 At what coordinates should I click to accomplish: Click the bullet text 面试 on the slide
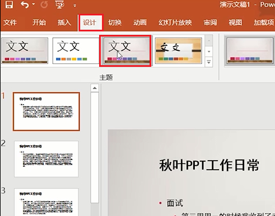(x=175, y=203)
